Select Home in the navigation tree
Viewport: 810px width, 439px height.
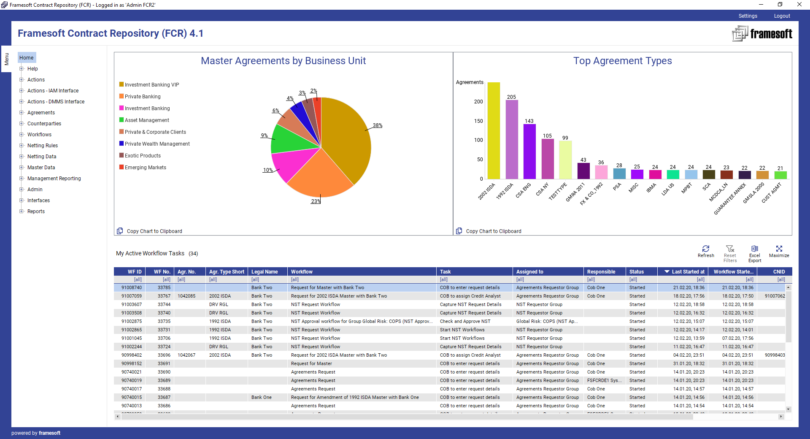pos(27,58)
